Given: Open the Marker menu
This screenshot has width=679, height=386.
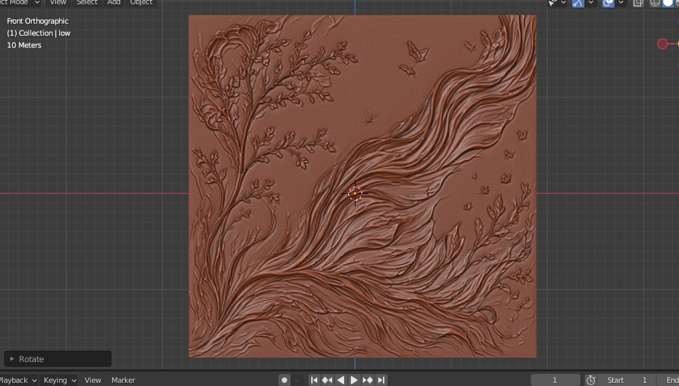Looking at the screenshot, I should click(123, 380).
